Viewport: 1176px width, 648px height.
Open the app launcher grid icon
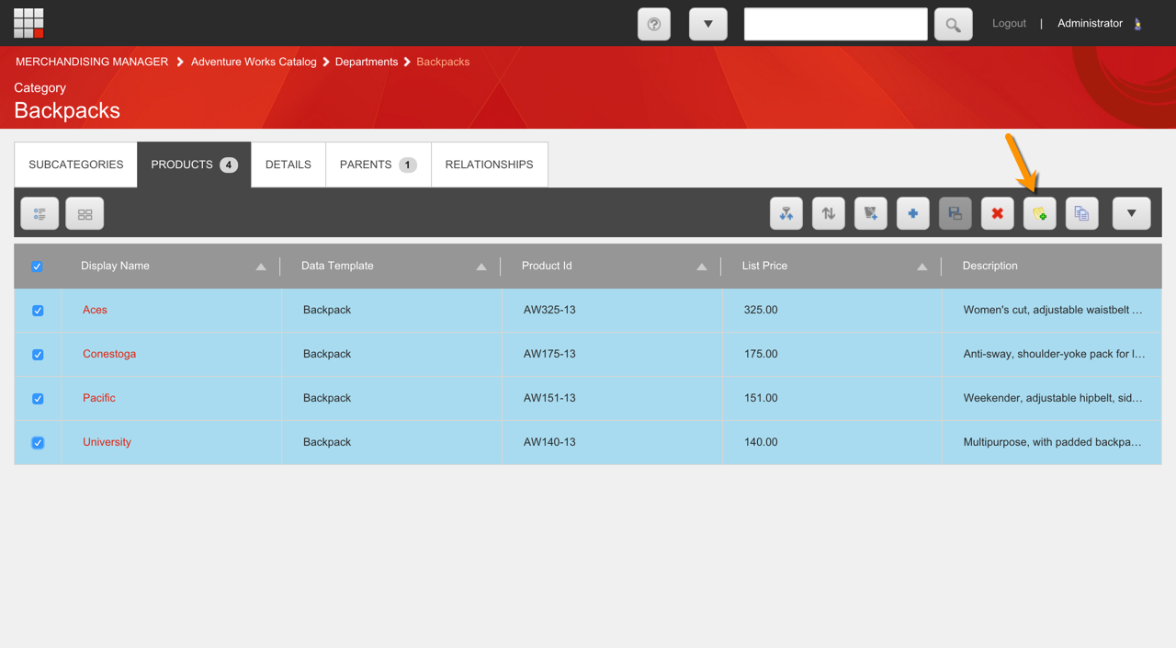pos(28,23)
